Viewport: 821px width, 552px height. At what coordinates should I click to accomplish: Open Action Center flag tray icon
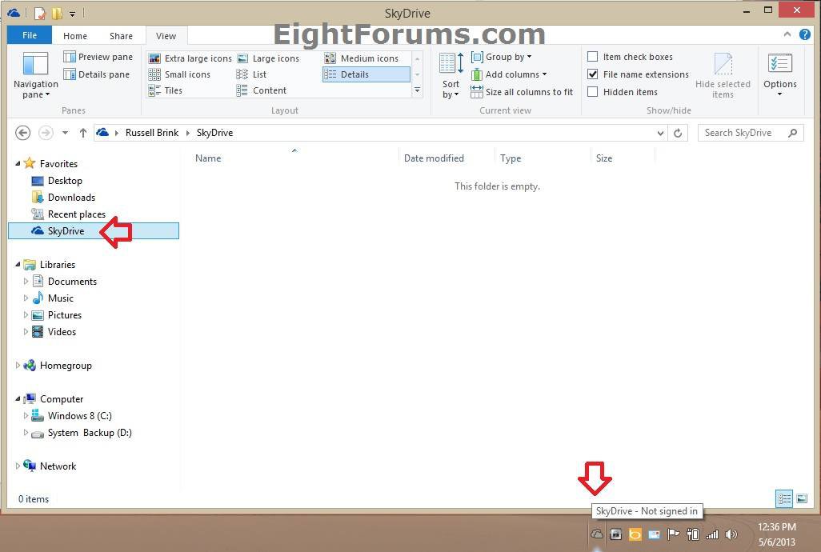coord(673,534)
